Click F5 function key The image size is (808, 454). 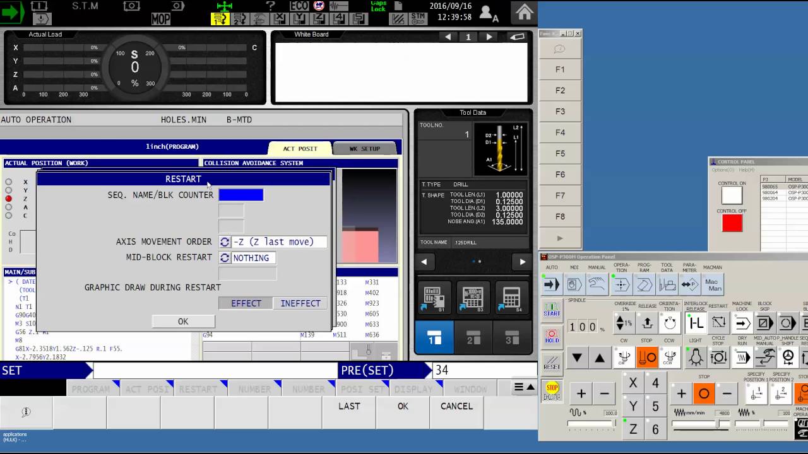(x=560, y=153)
